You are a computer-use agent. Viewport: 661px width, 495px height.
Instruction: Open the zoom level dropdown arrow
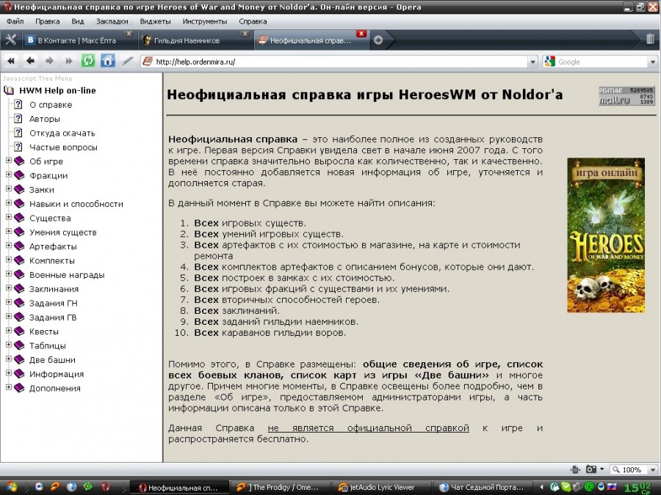point(653,470)
